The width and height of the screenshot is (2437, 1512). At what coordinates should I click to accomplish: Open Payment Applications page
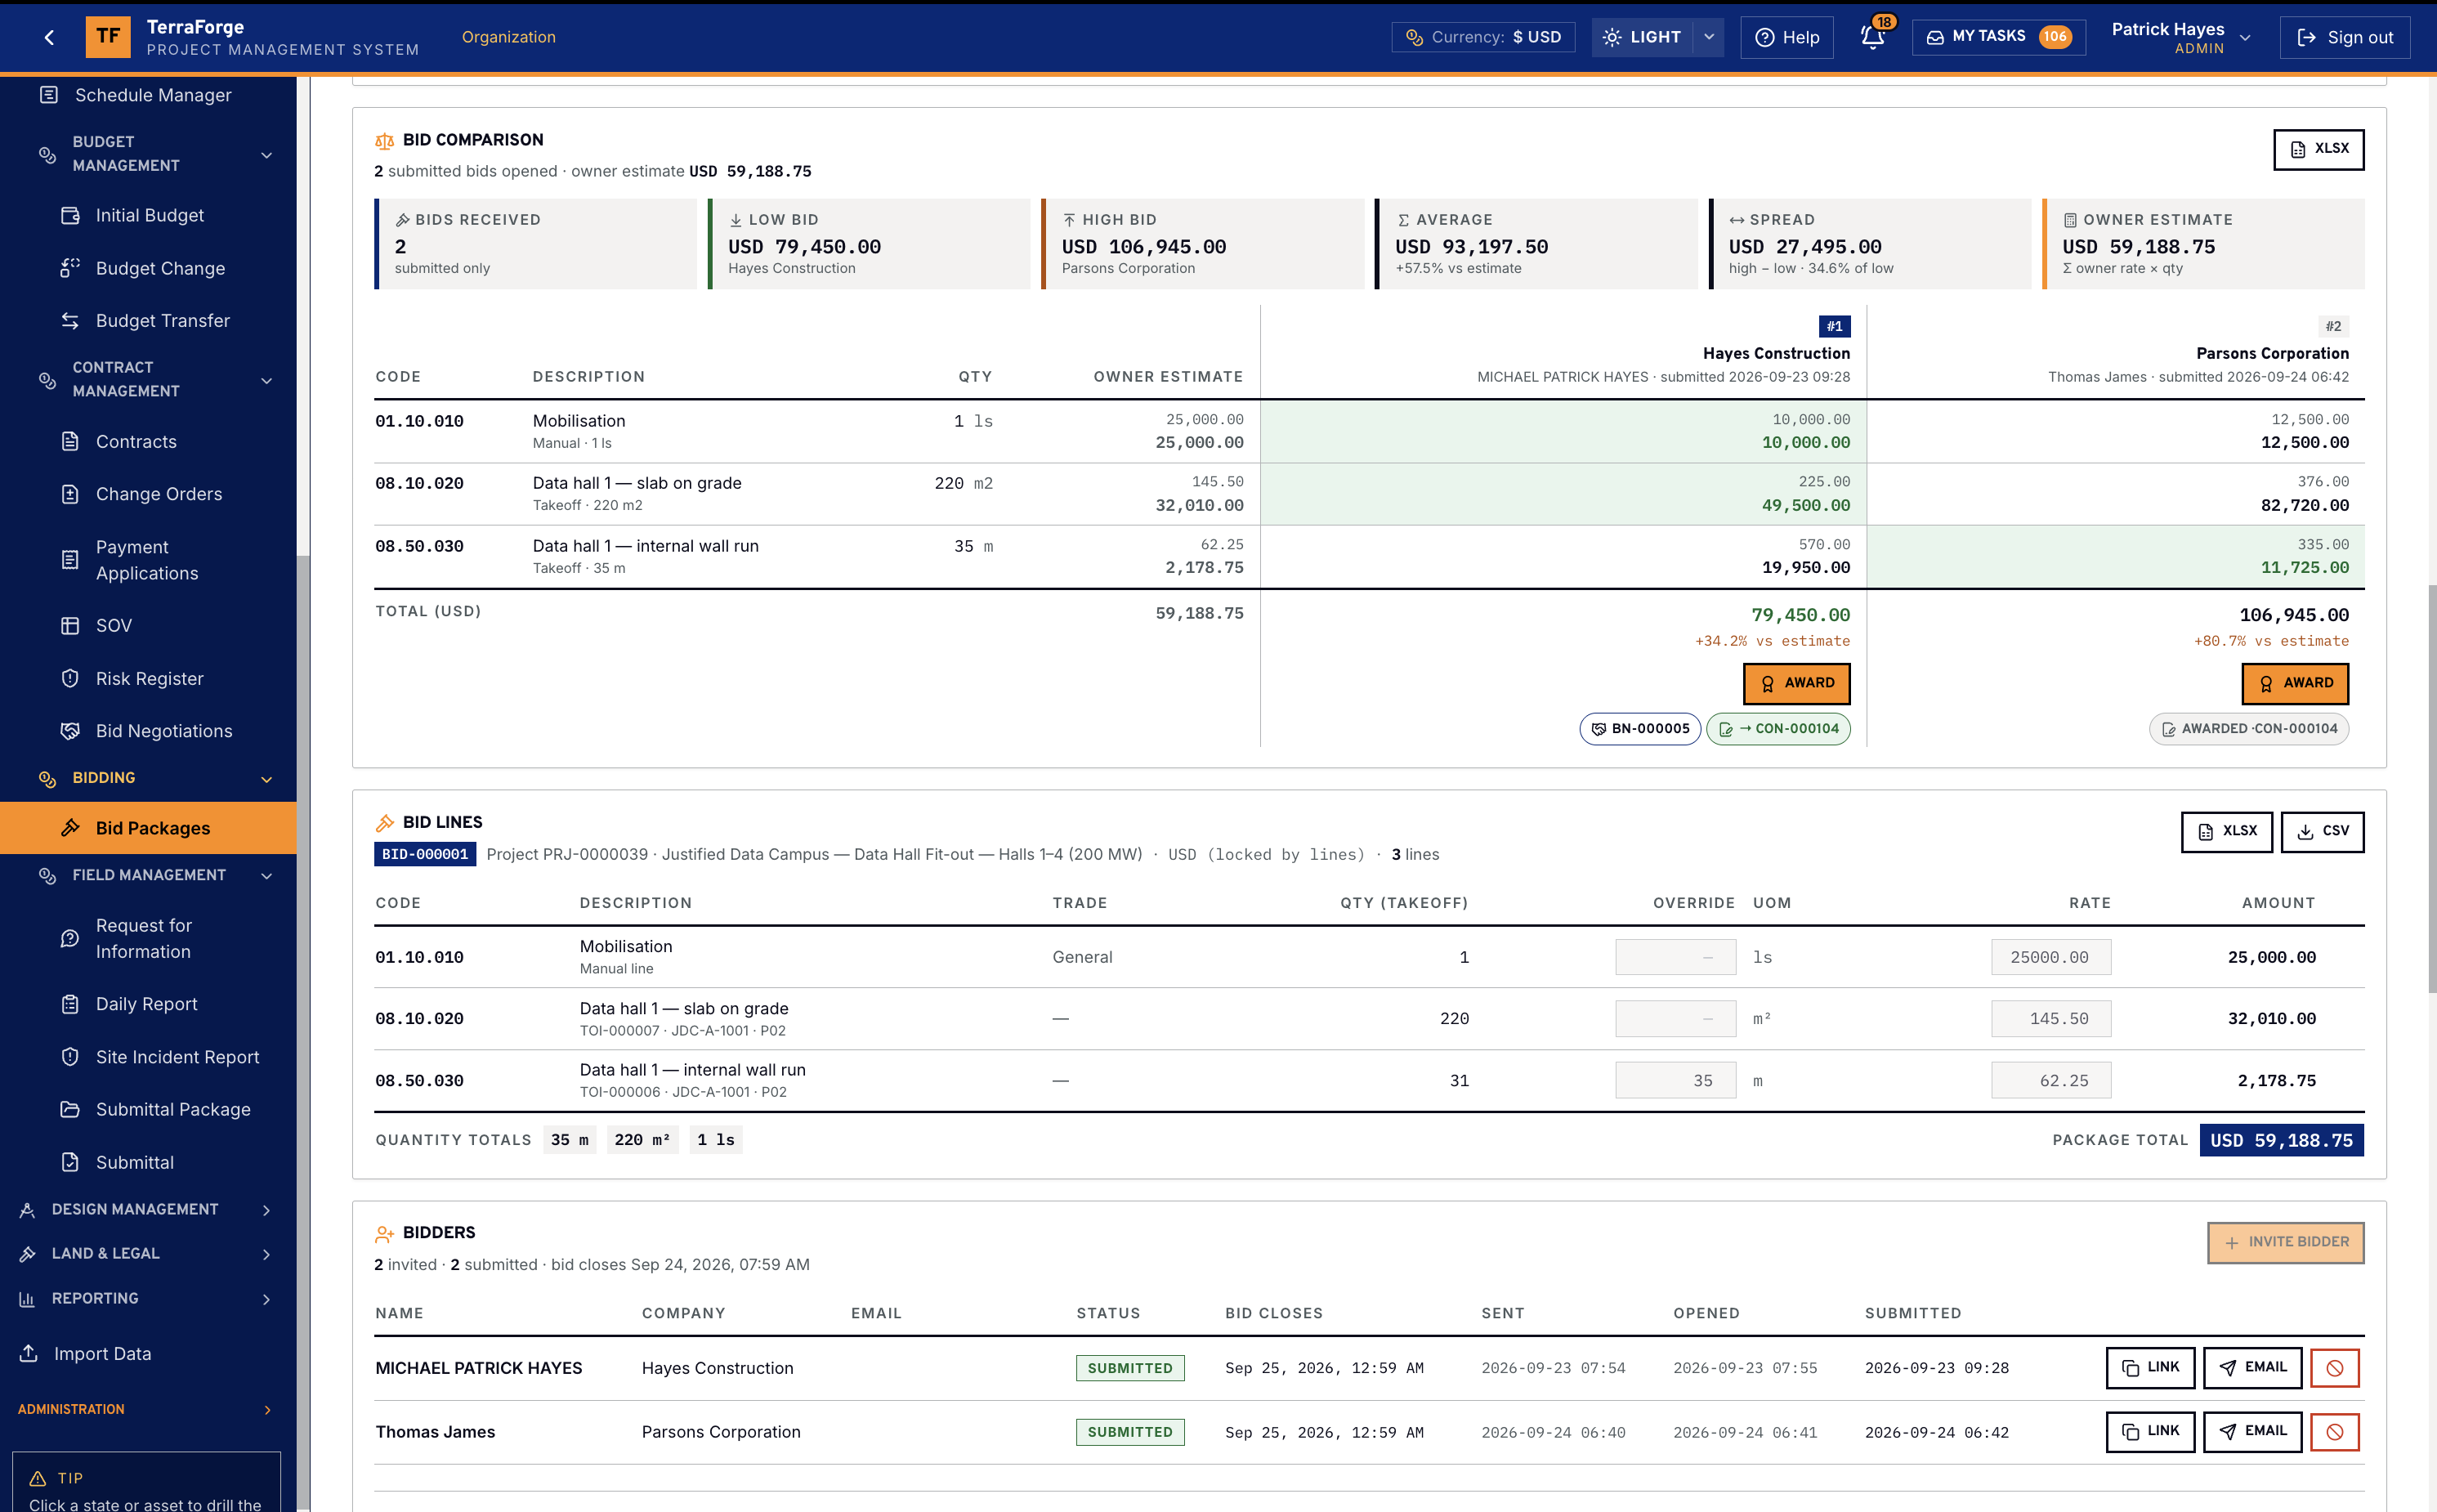[x=148, y=560]
